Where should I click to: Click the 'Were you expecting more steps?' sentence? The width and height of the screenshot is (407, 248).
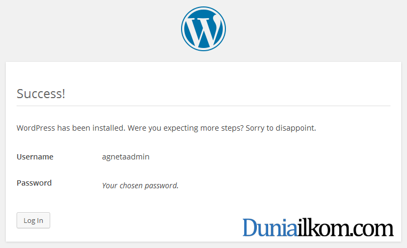(185, 128)
